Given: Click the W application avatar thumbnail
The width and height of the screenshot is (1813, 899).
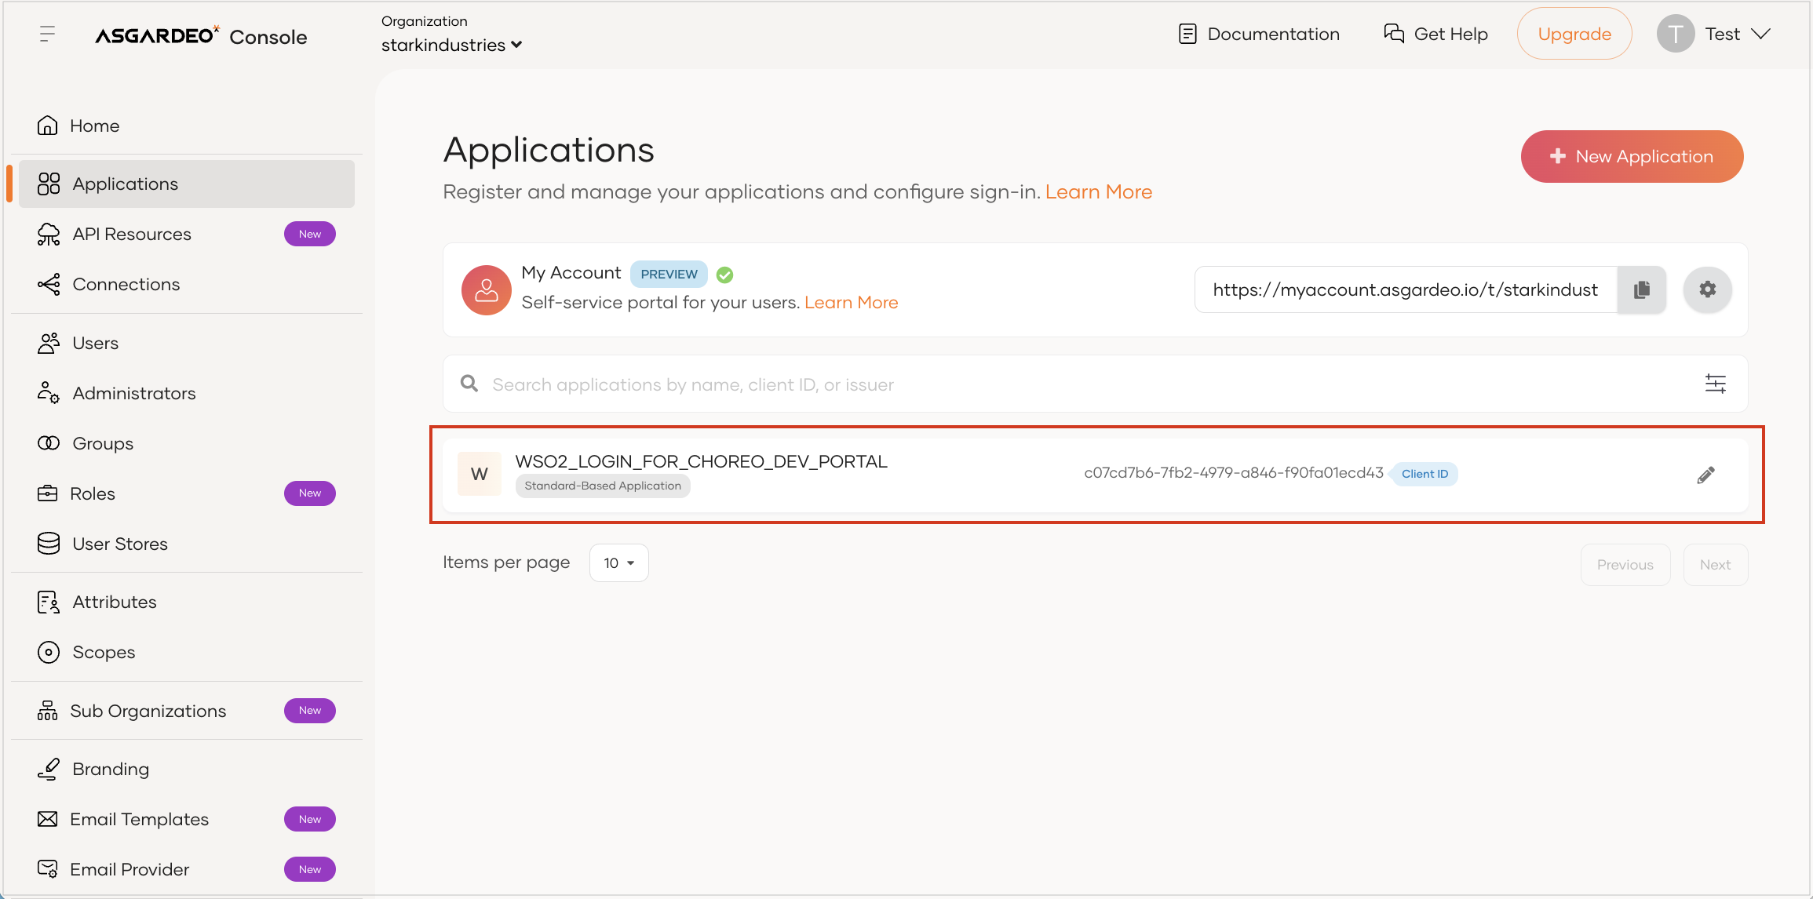Looking at the screenshot, I should pyautogui.click(x=480, y=474).
